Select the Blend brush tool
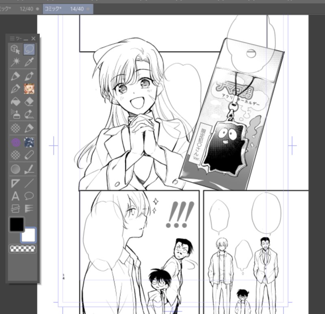Viewport: 325px width, 314px height. (29, 114)
